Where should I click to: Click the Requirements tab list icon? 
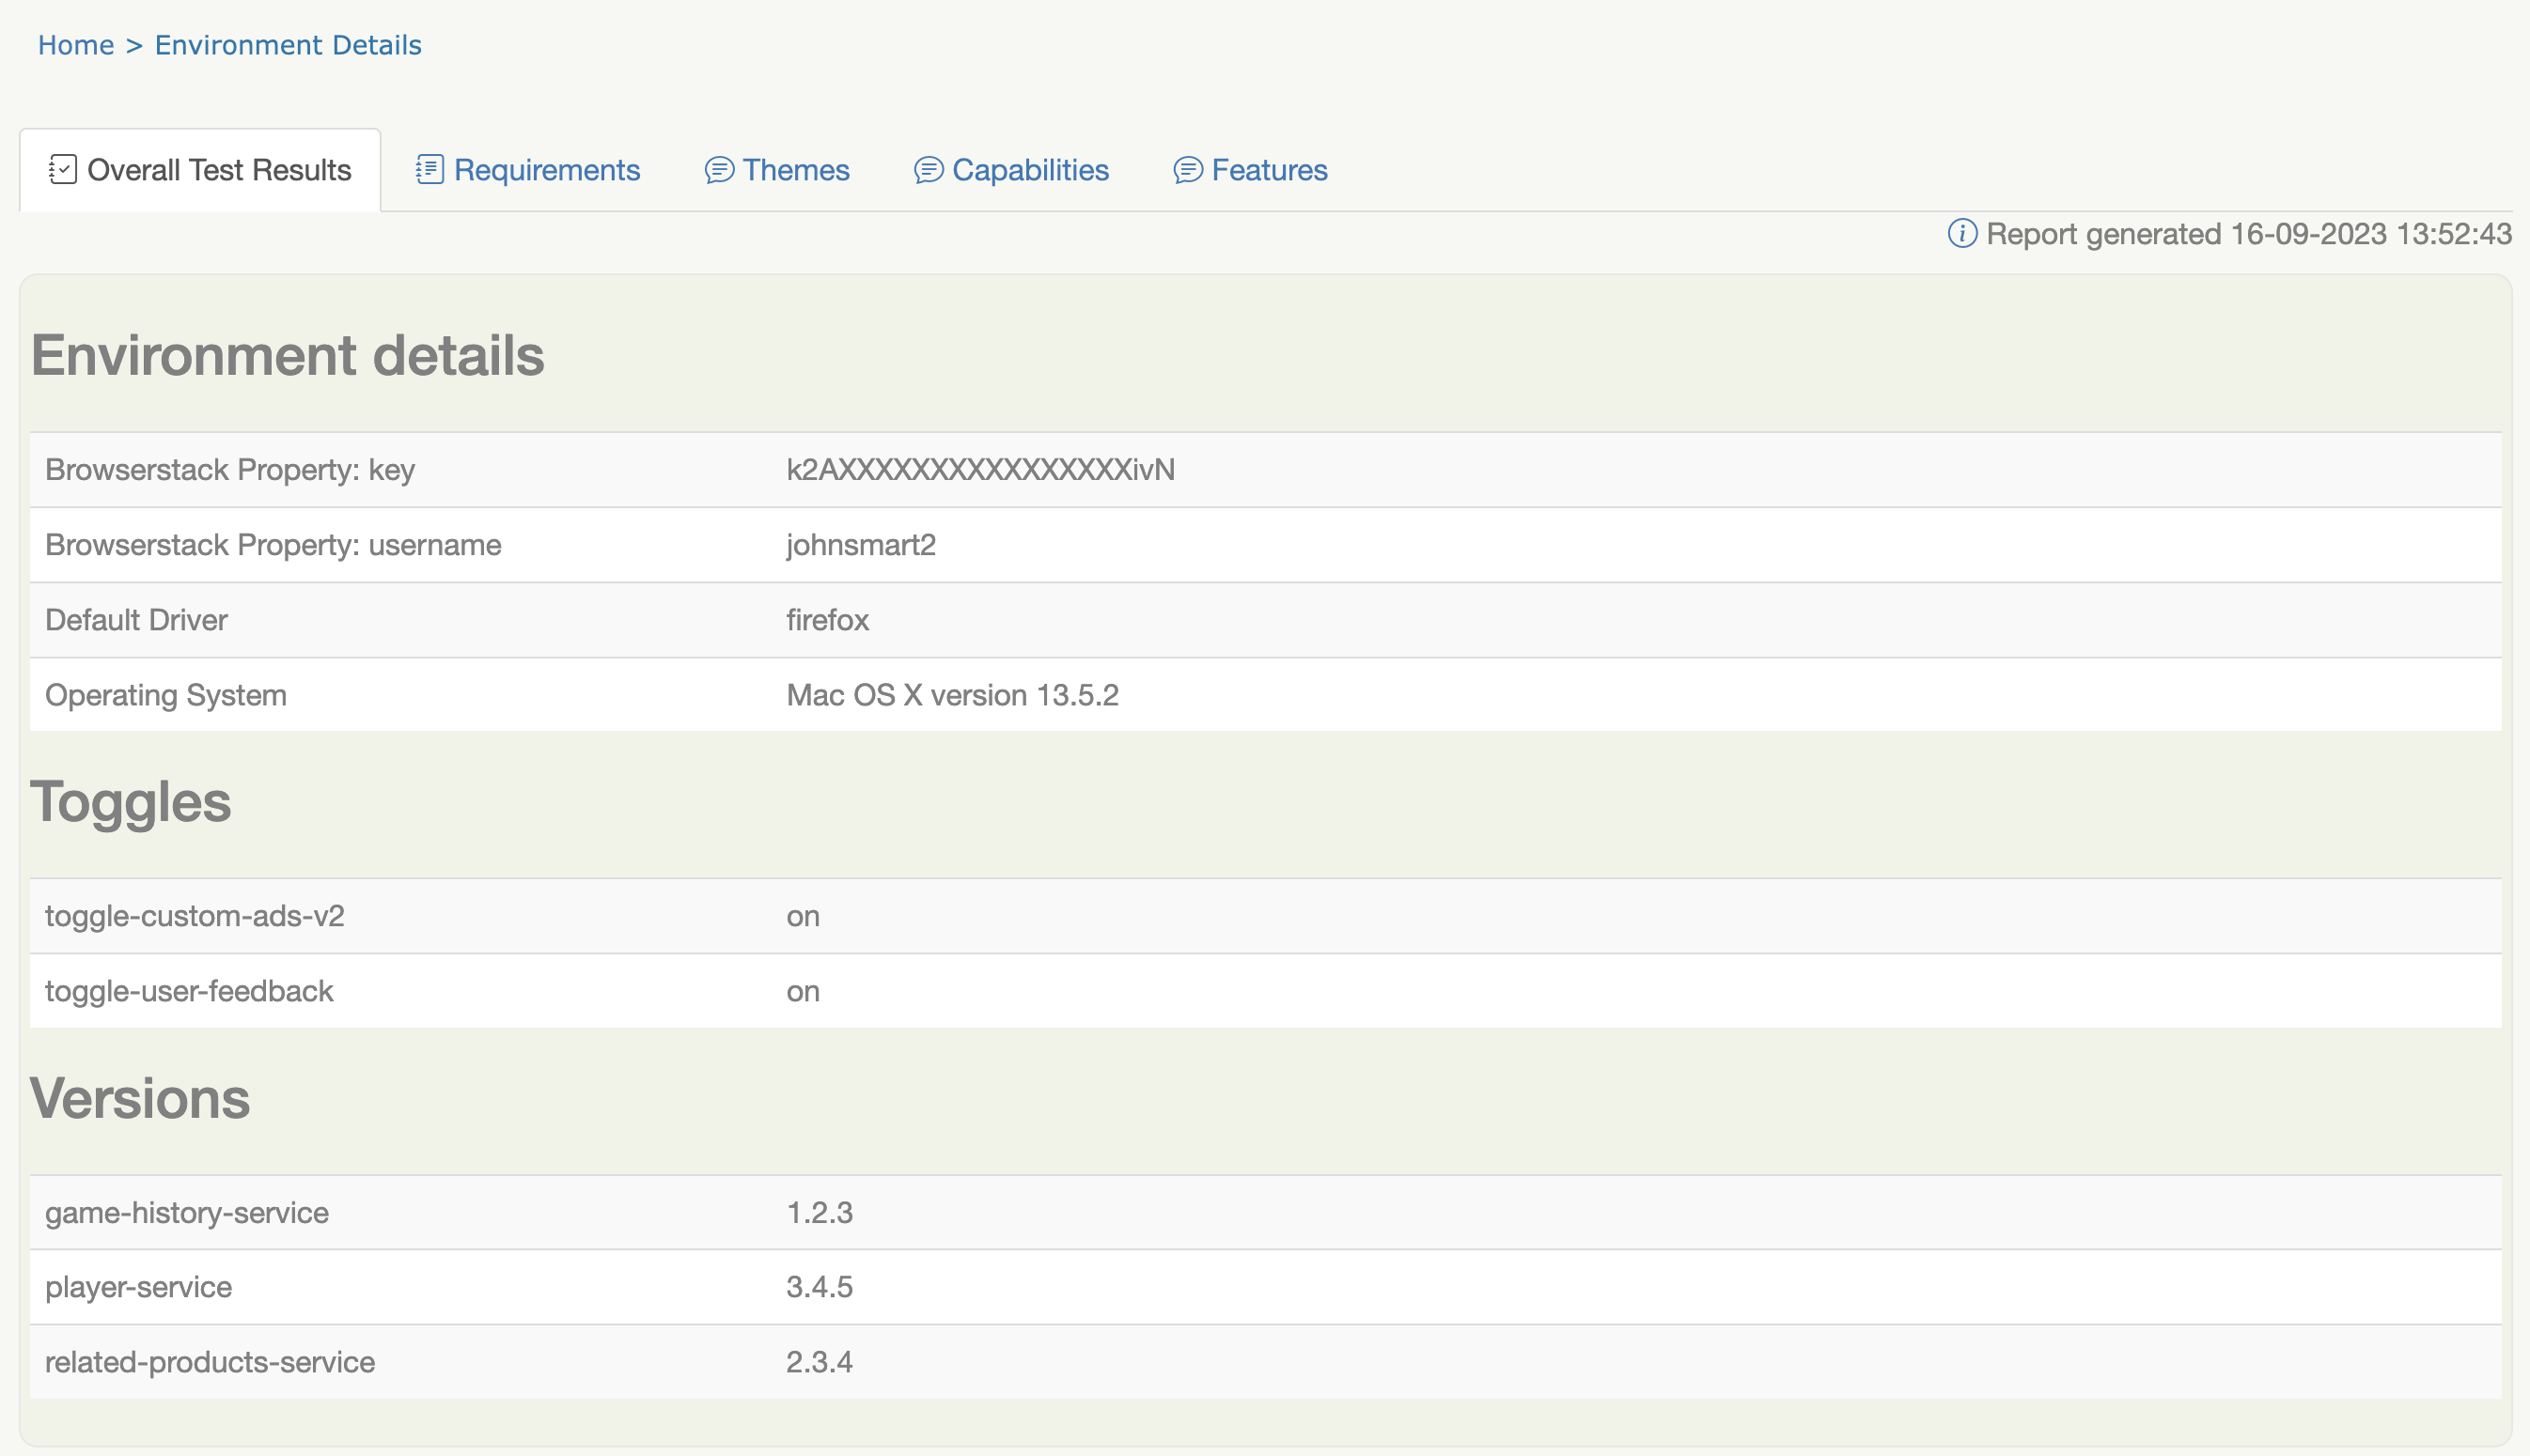pyautogui.click(x=429, y=170)
